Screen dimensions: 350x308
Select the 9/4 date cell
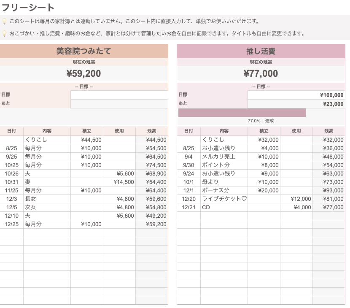point(188,157)
